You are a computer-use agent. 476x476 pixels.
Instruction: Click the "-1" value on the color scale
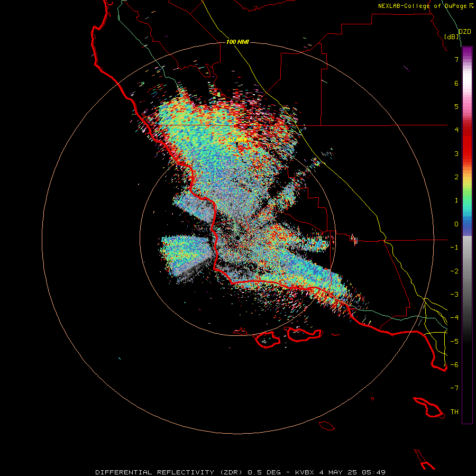point(454,248)
